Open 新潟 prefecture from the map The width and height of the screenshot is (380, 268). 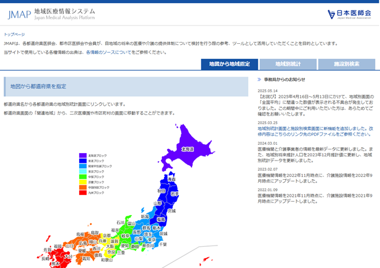[145, 216]
